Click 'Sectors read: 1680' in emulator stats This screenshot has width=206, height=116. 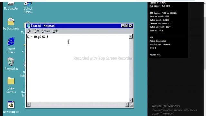tap(159, 16)
